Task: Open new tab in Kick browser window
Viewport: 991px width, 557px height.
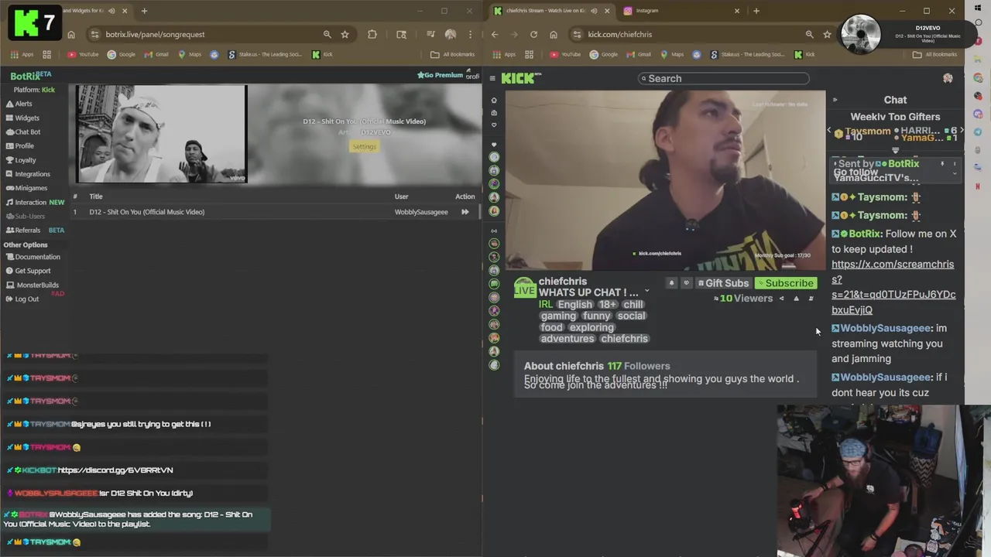Action: 756,11
